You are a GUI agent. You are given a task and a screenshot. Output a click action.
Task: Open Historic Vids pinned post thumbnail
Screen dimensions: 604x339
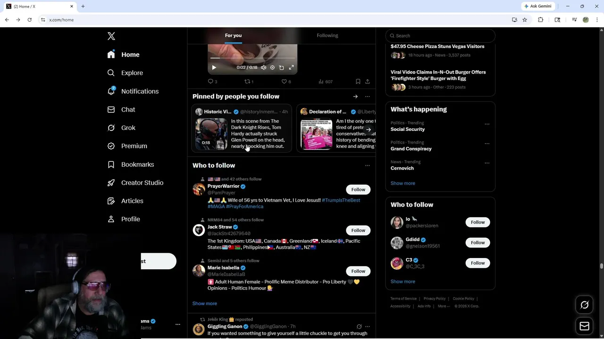pos(211,134)
